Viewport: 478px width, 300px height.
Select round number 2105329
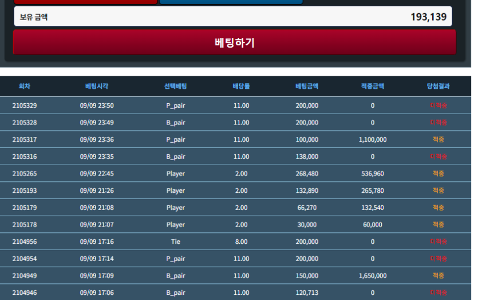25,106
